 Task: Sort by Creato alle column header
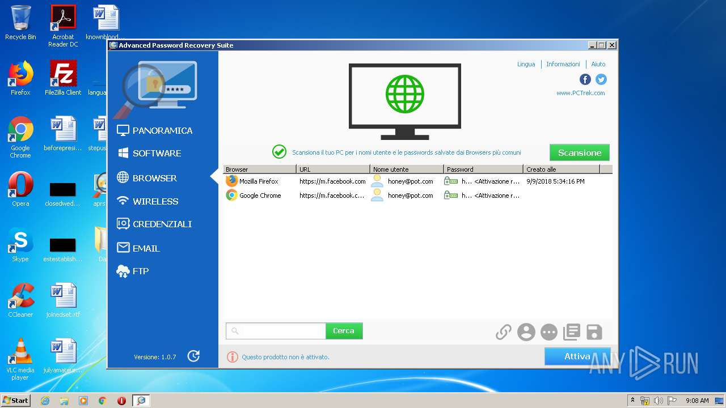pos(562,169)
